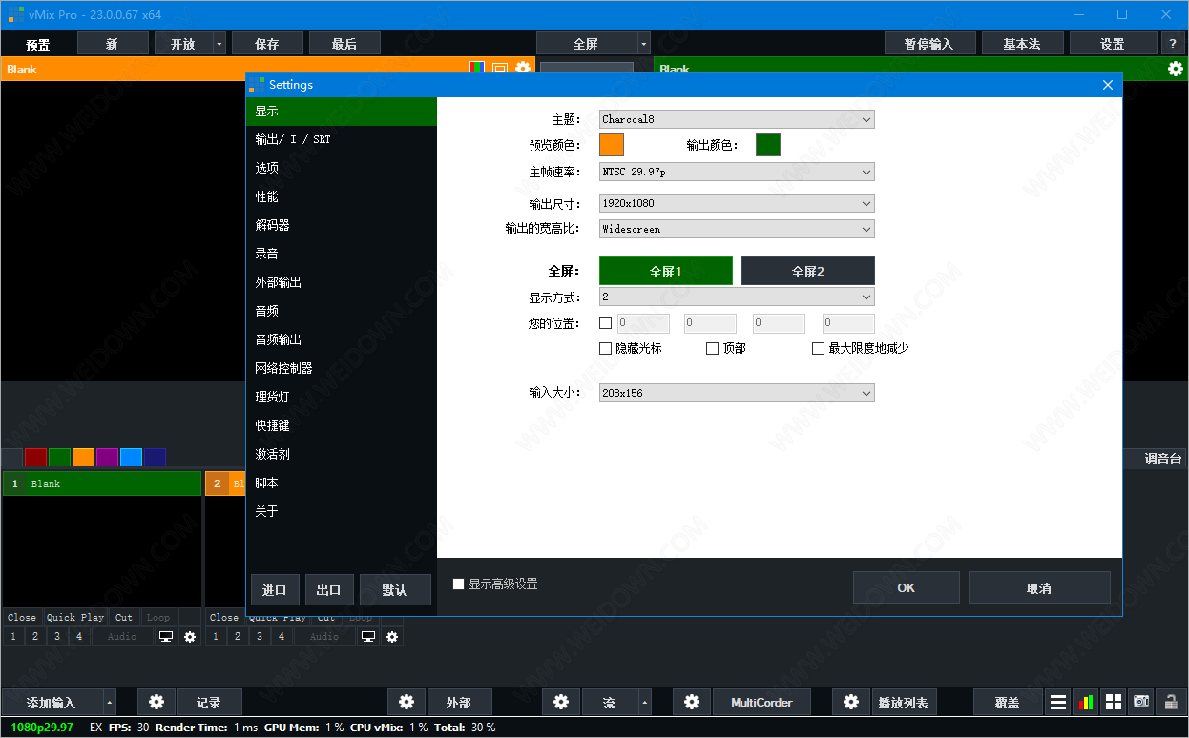Open the output window gear settings
Image resolution: width=1189 pixels, height=738 pixels.
(1176, 69)
